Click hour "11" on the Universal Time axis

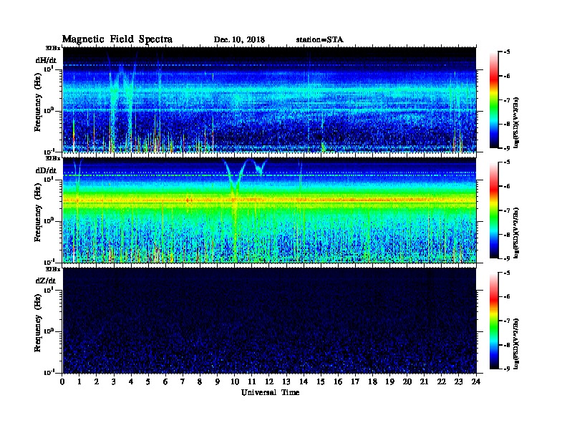(252, 382)
